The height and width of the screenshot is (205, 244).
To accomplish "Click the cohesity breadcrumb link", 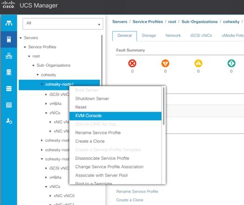I will pos(231,21).
